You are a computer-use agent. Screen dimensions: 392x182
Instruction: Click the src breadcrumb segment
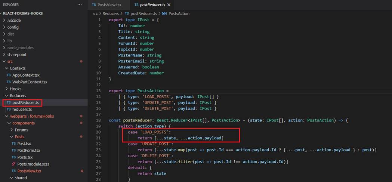(95, 13)
